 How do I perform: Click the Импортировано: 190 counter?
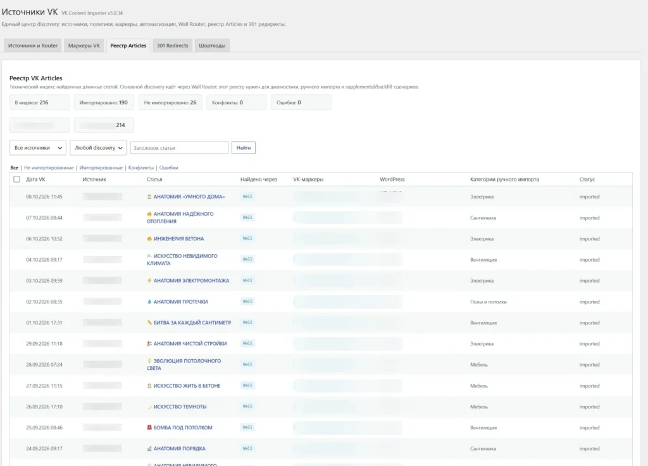pyautogui.click(x=104, y=102)
